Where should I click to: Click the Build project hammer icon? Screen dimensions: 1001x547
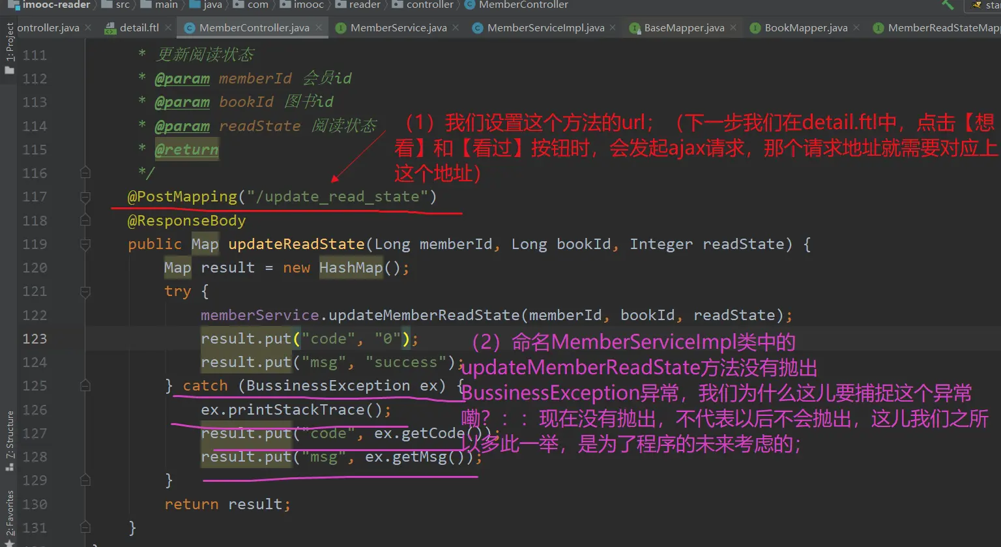tap(948, 5)
